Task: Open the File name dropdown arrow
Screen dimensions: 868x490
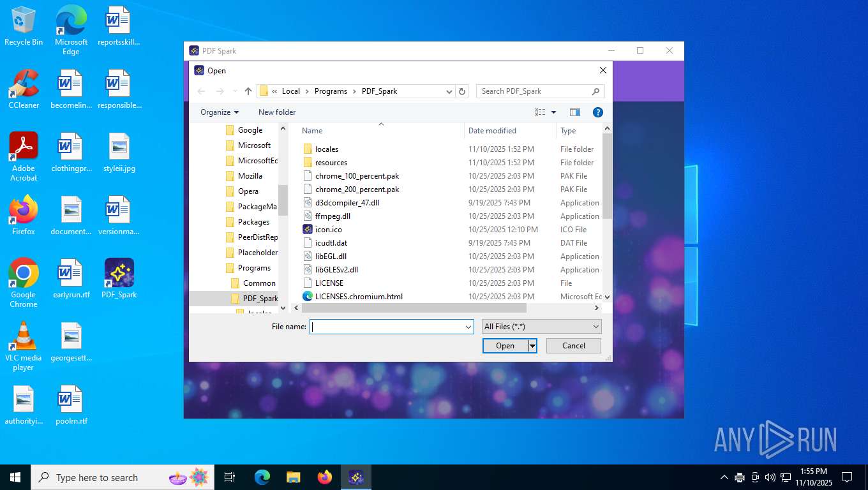Action: click(468, 327)
